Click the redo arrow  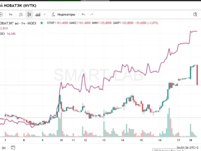click(x=92, y=14)
